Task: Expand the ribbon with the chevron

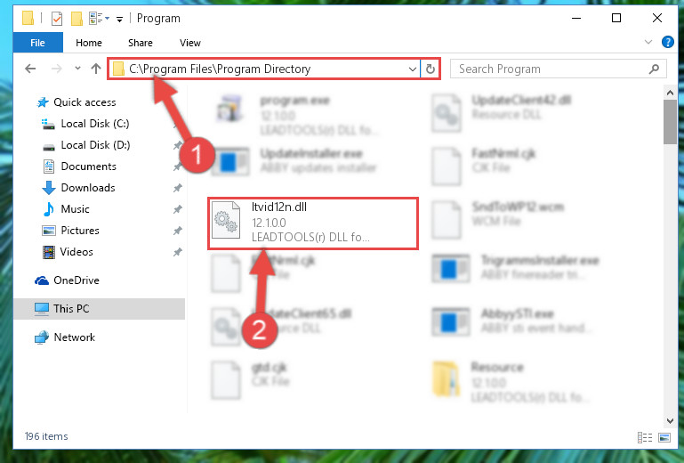Action: click(x=648, y=43)
